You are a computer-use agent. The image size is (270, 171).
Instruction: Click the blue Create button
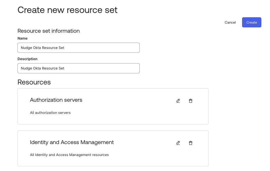pyautogui.click(x=251, y=22)
